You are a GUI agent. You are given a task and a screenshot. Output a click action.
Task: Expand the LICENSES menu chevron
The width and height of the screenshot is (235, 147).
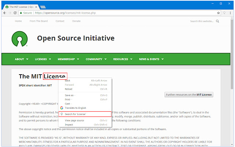tap(50, 59)
